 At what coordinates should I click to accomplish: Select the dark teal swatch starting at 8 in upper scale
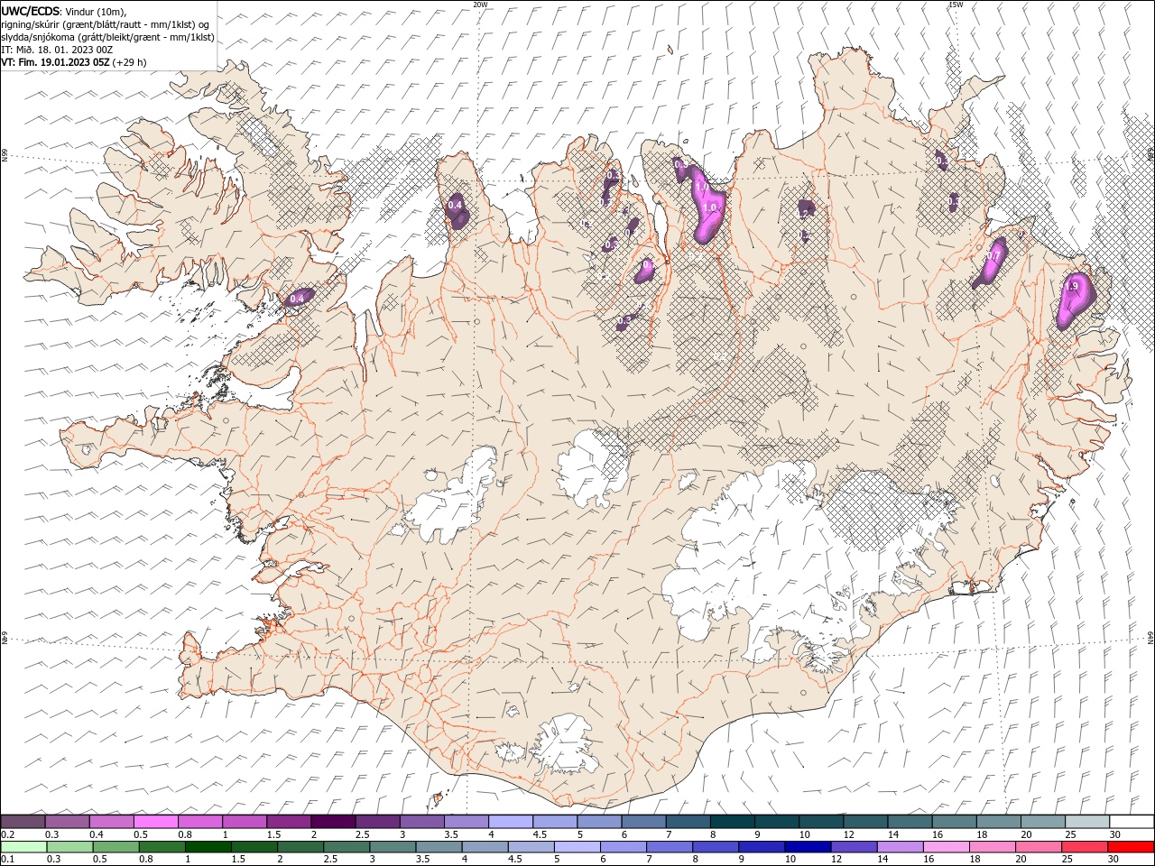733,822
